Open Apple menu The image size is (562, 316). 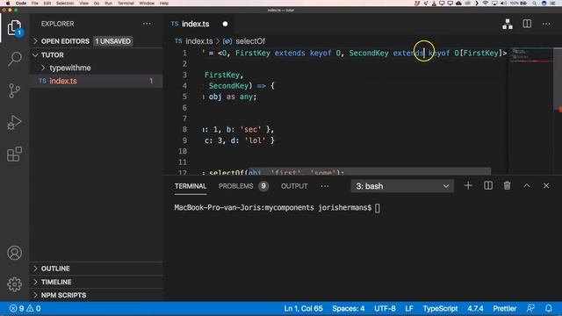(x=8, y=4)
